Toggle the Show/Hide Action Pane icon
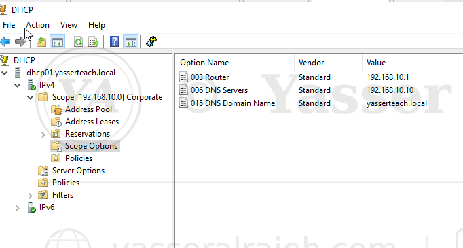This screenshot has width=463, height=248. (x=130, y=42)
